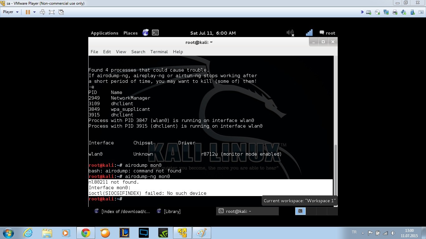426x239 pixels.
Task: Open League of Legends from the taskbar
Action: coord(124,233)
